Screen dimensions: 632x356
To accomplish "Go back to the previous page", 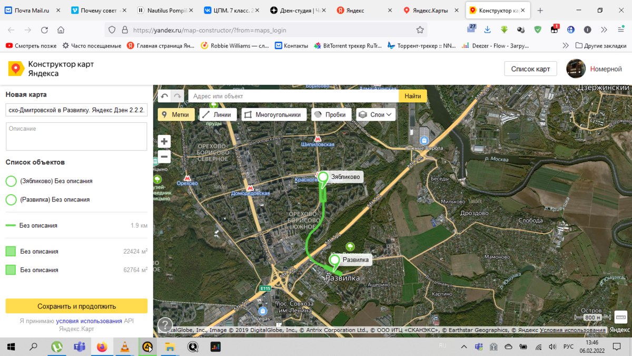I will pos(11,30).
